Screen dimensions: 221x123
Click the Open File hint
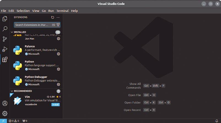[x=134, y=95]
